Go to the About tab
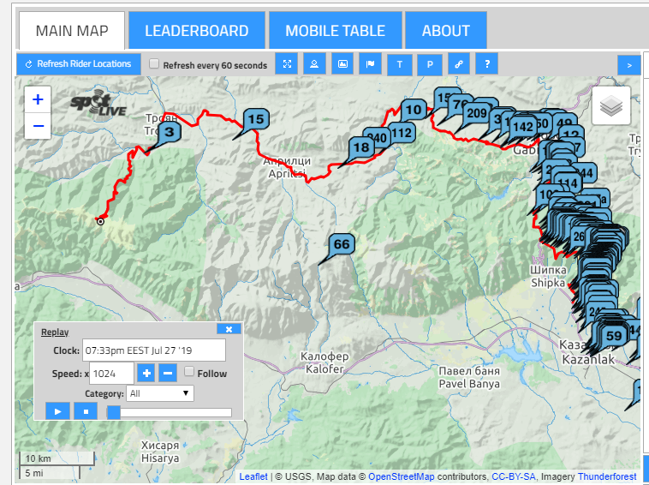The width and height of the screenshot is (649, 485). pyautogui.click(x=446, y=30)
